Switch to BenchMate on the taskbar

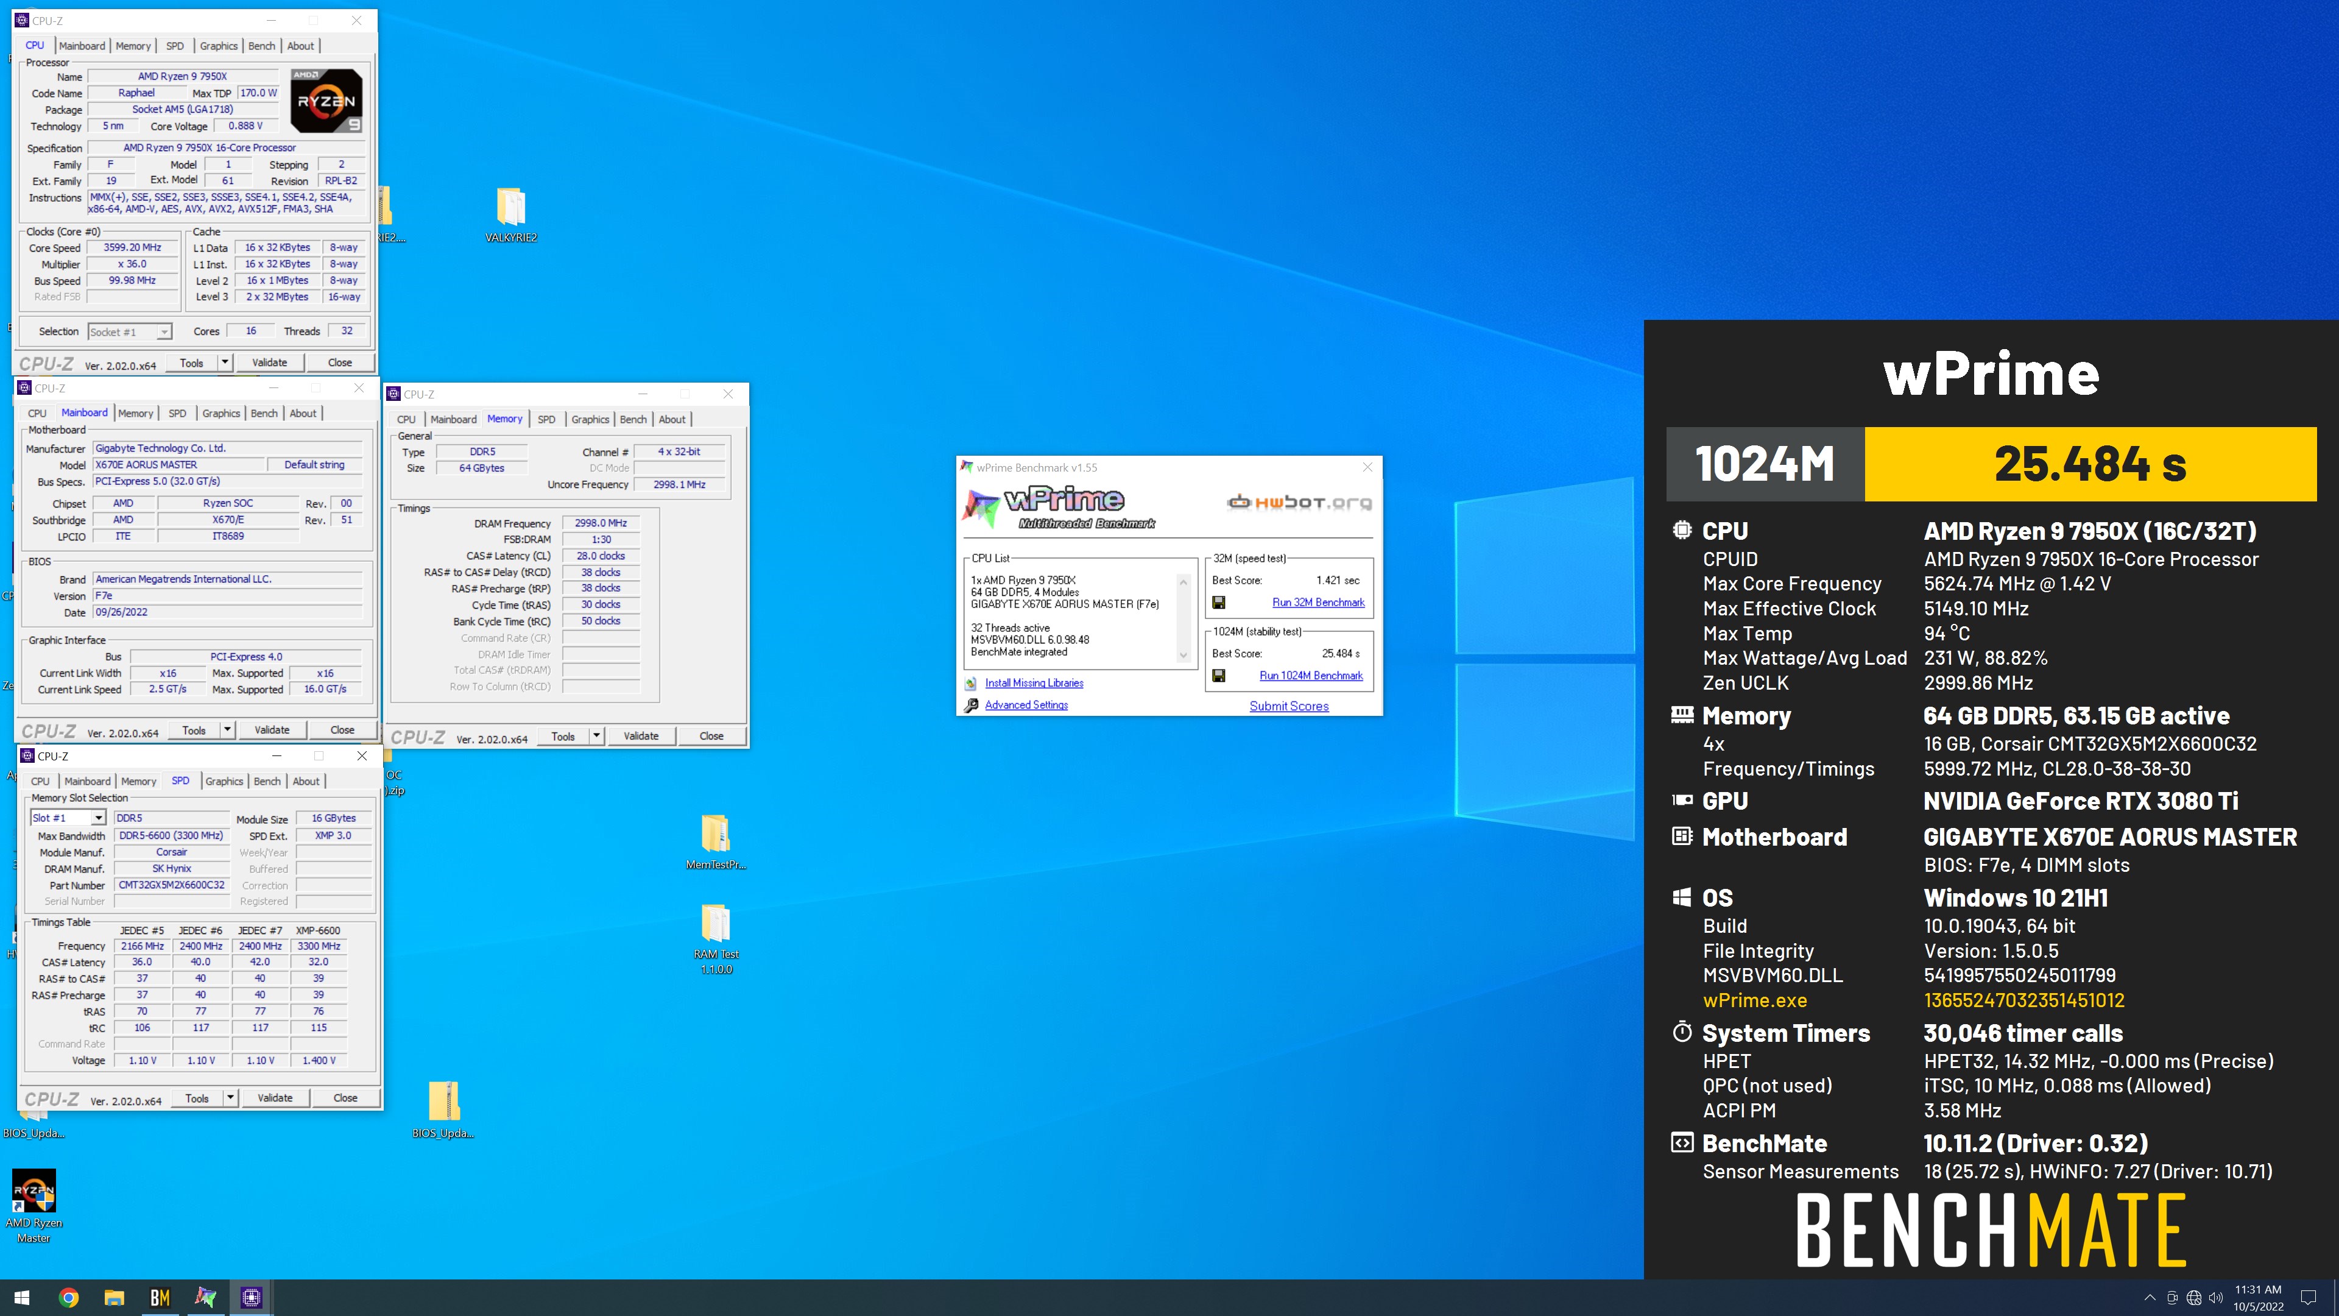pos(160,1298)
